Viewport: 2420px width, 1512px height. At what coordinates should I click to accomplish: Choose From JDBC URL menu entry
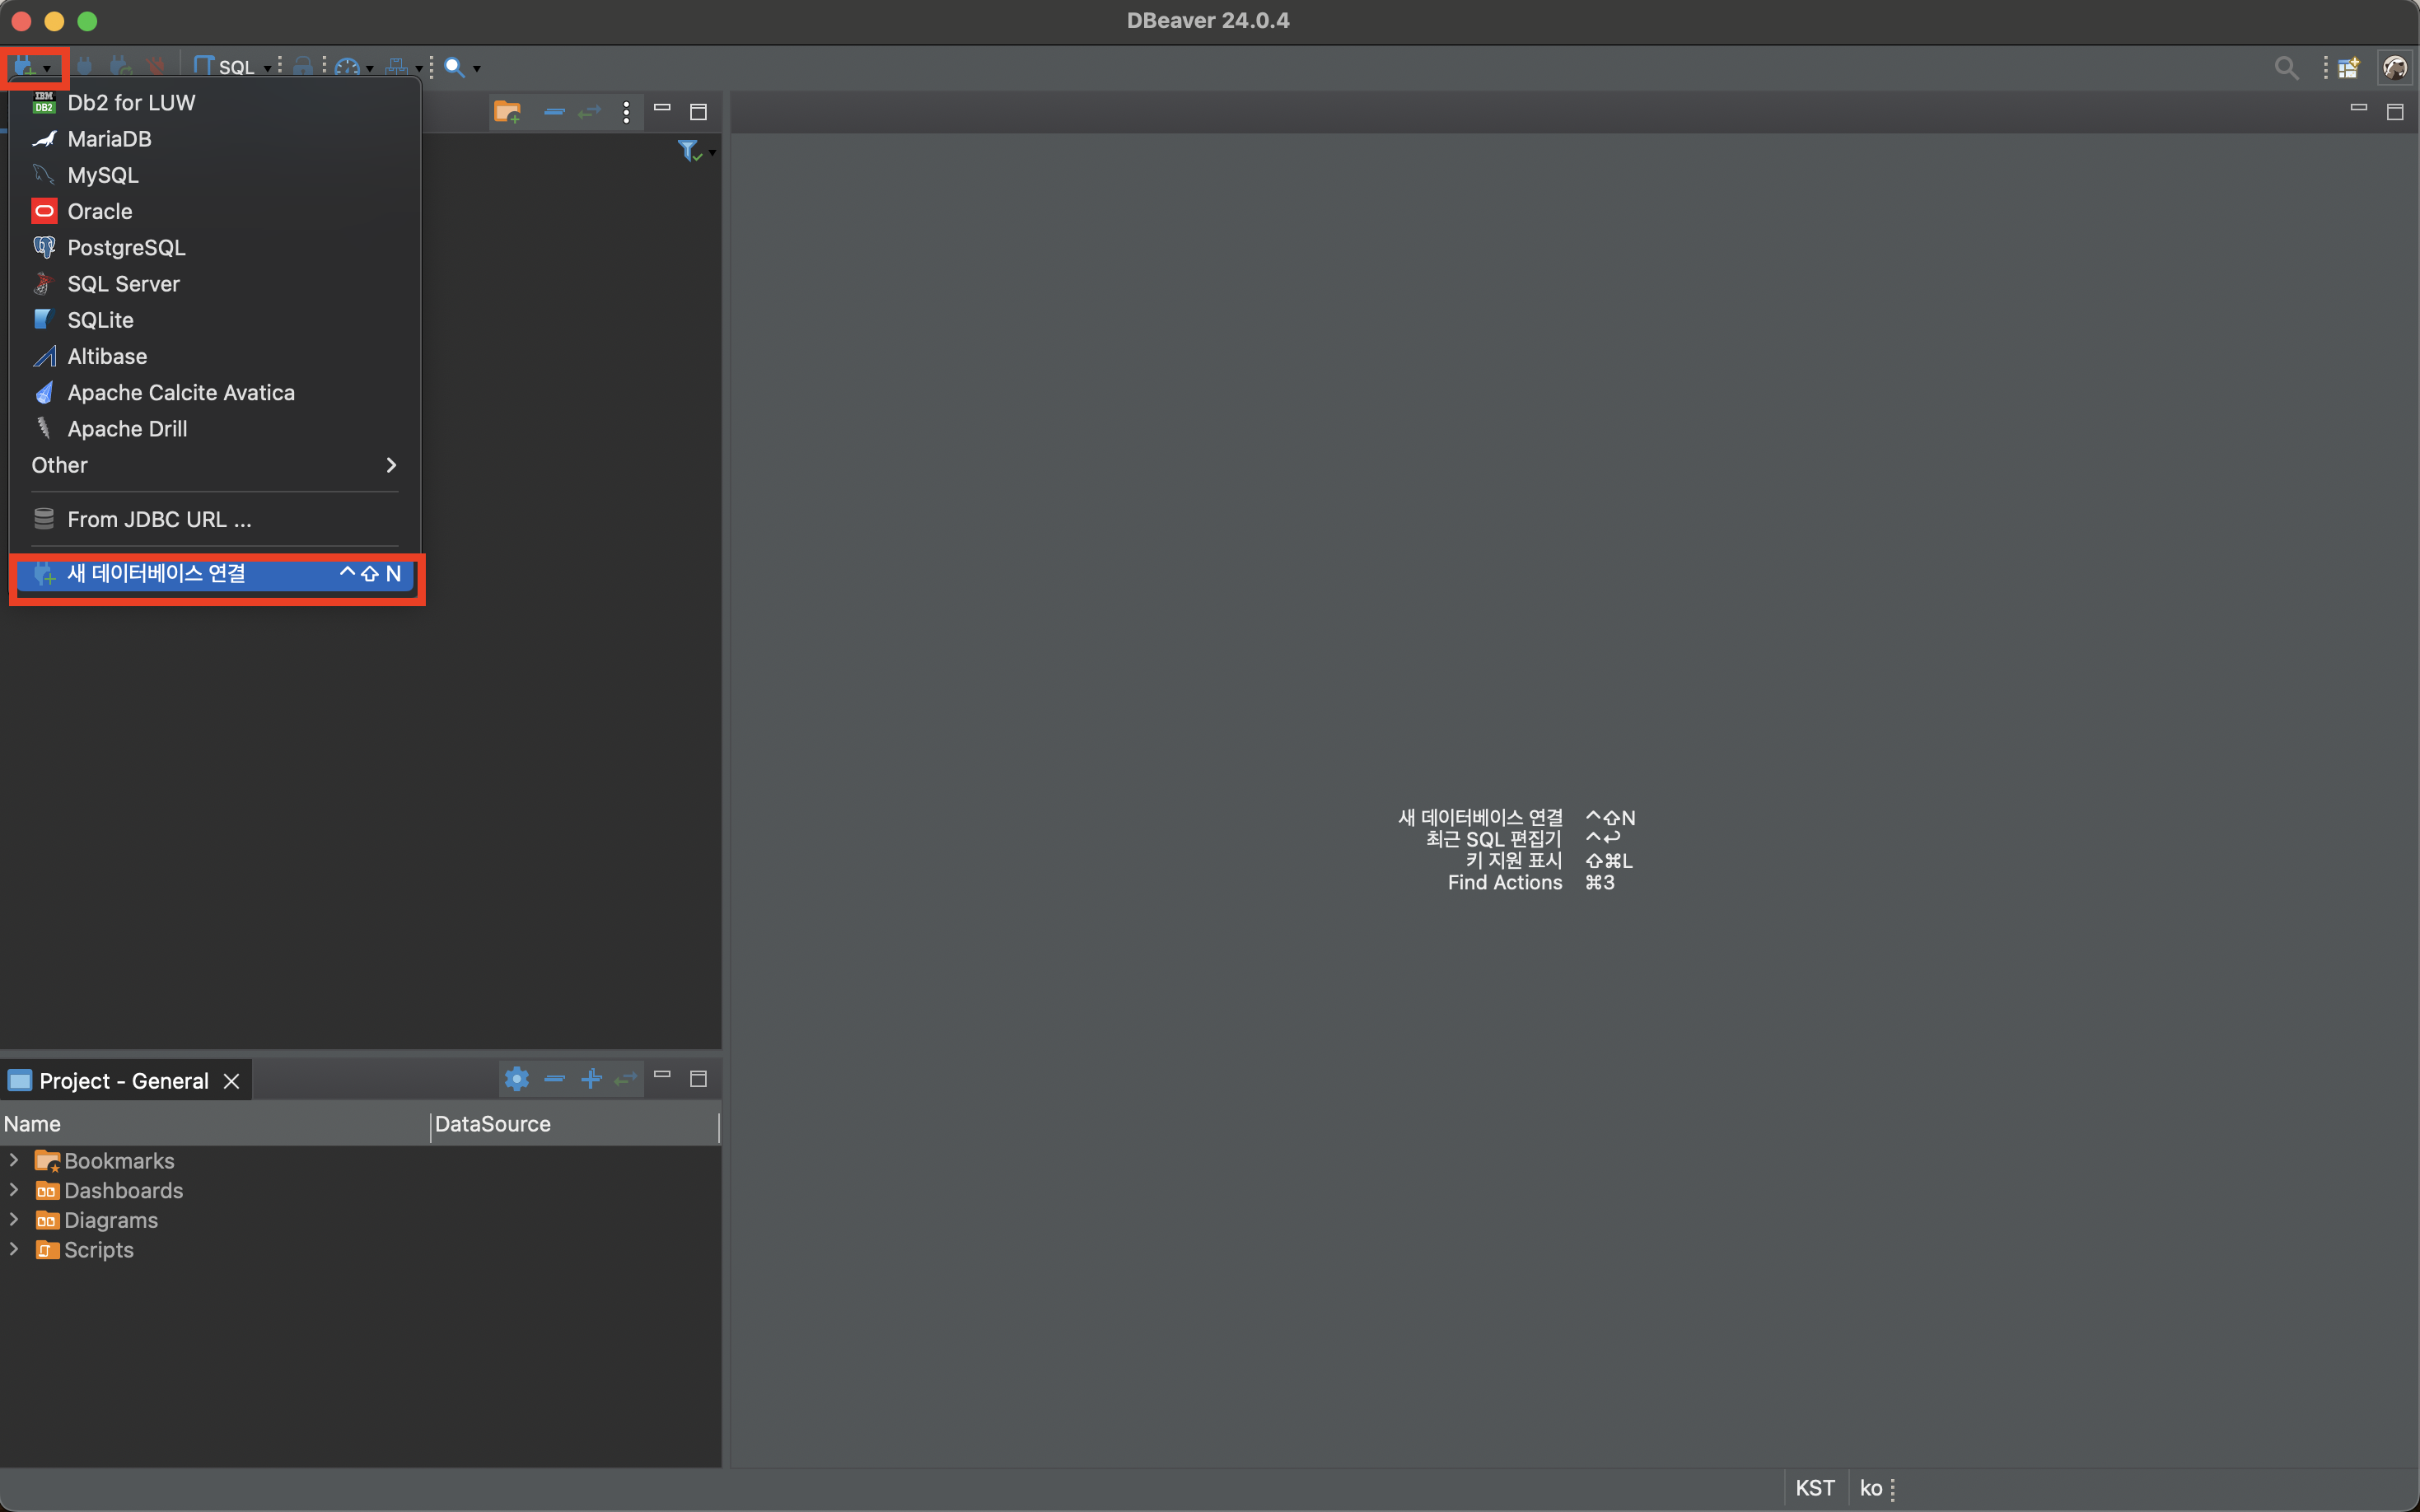(x=159, y=519)
